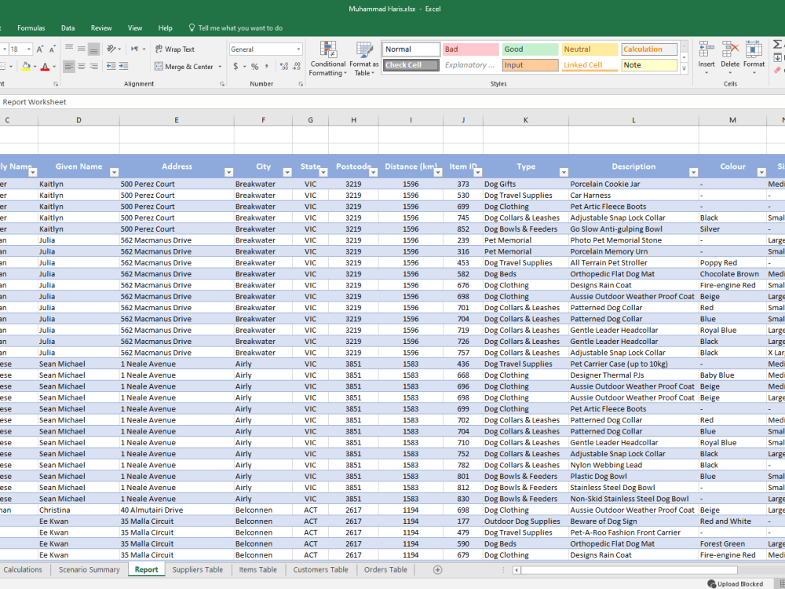
Task: Switch to the Orders Table sheet
Action: (385, 569)
